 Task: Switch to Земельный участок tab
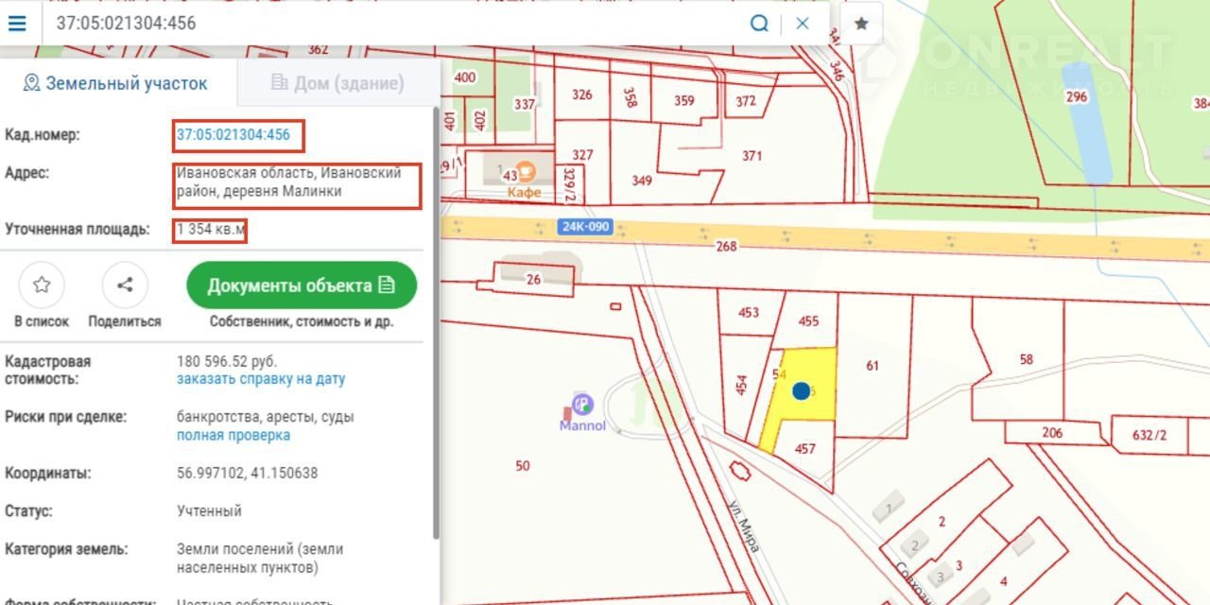point(115,83)
